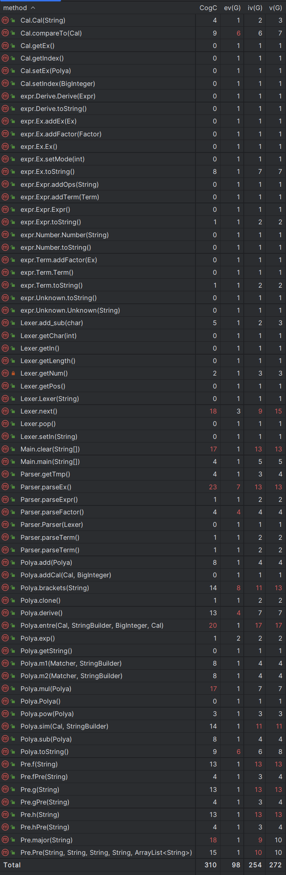The image size is (286, 875).
Task: Click the method icon for Pre.major(String)
Action: coord(5,840)
